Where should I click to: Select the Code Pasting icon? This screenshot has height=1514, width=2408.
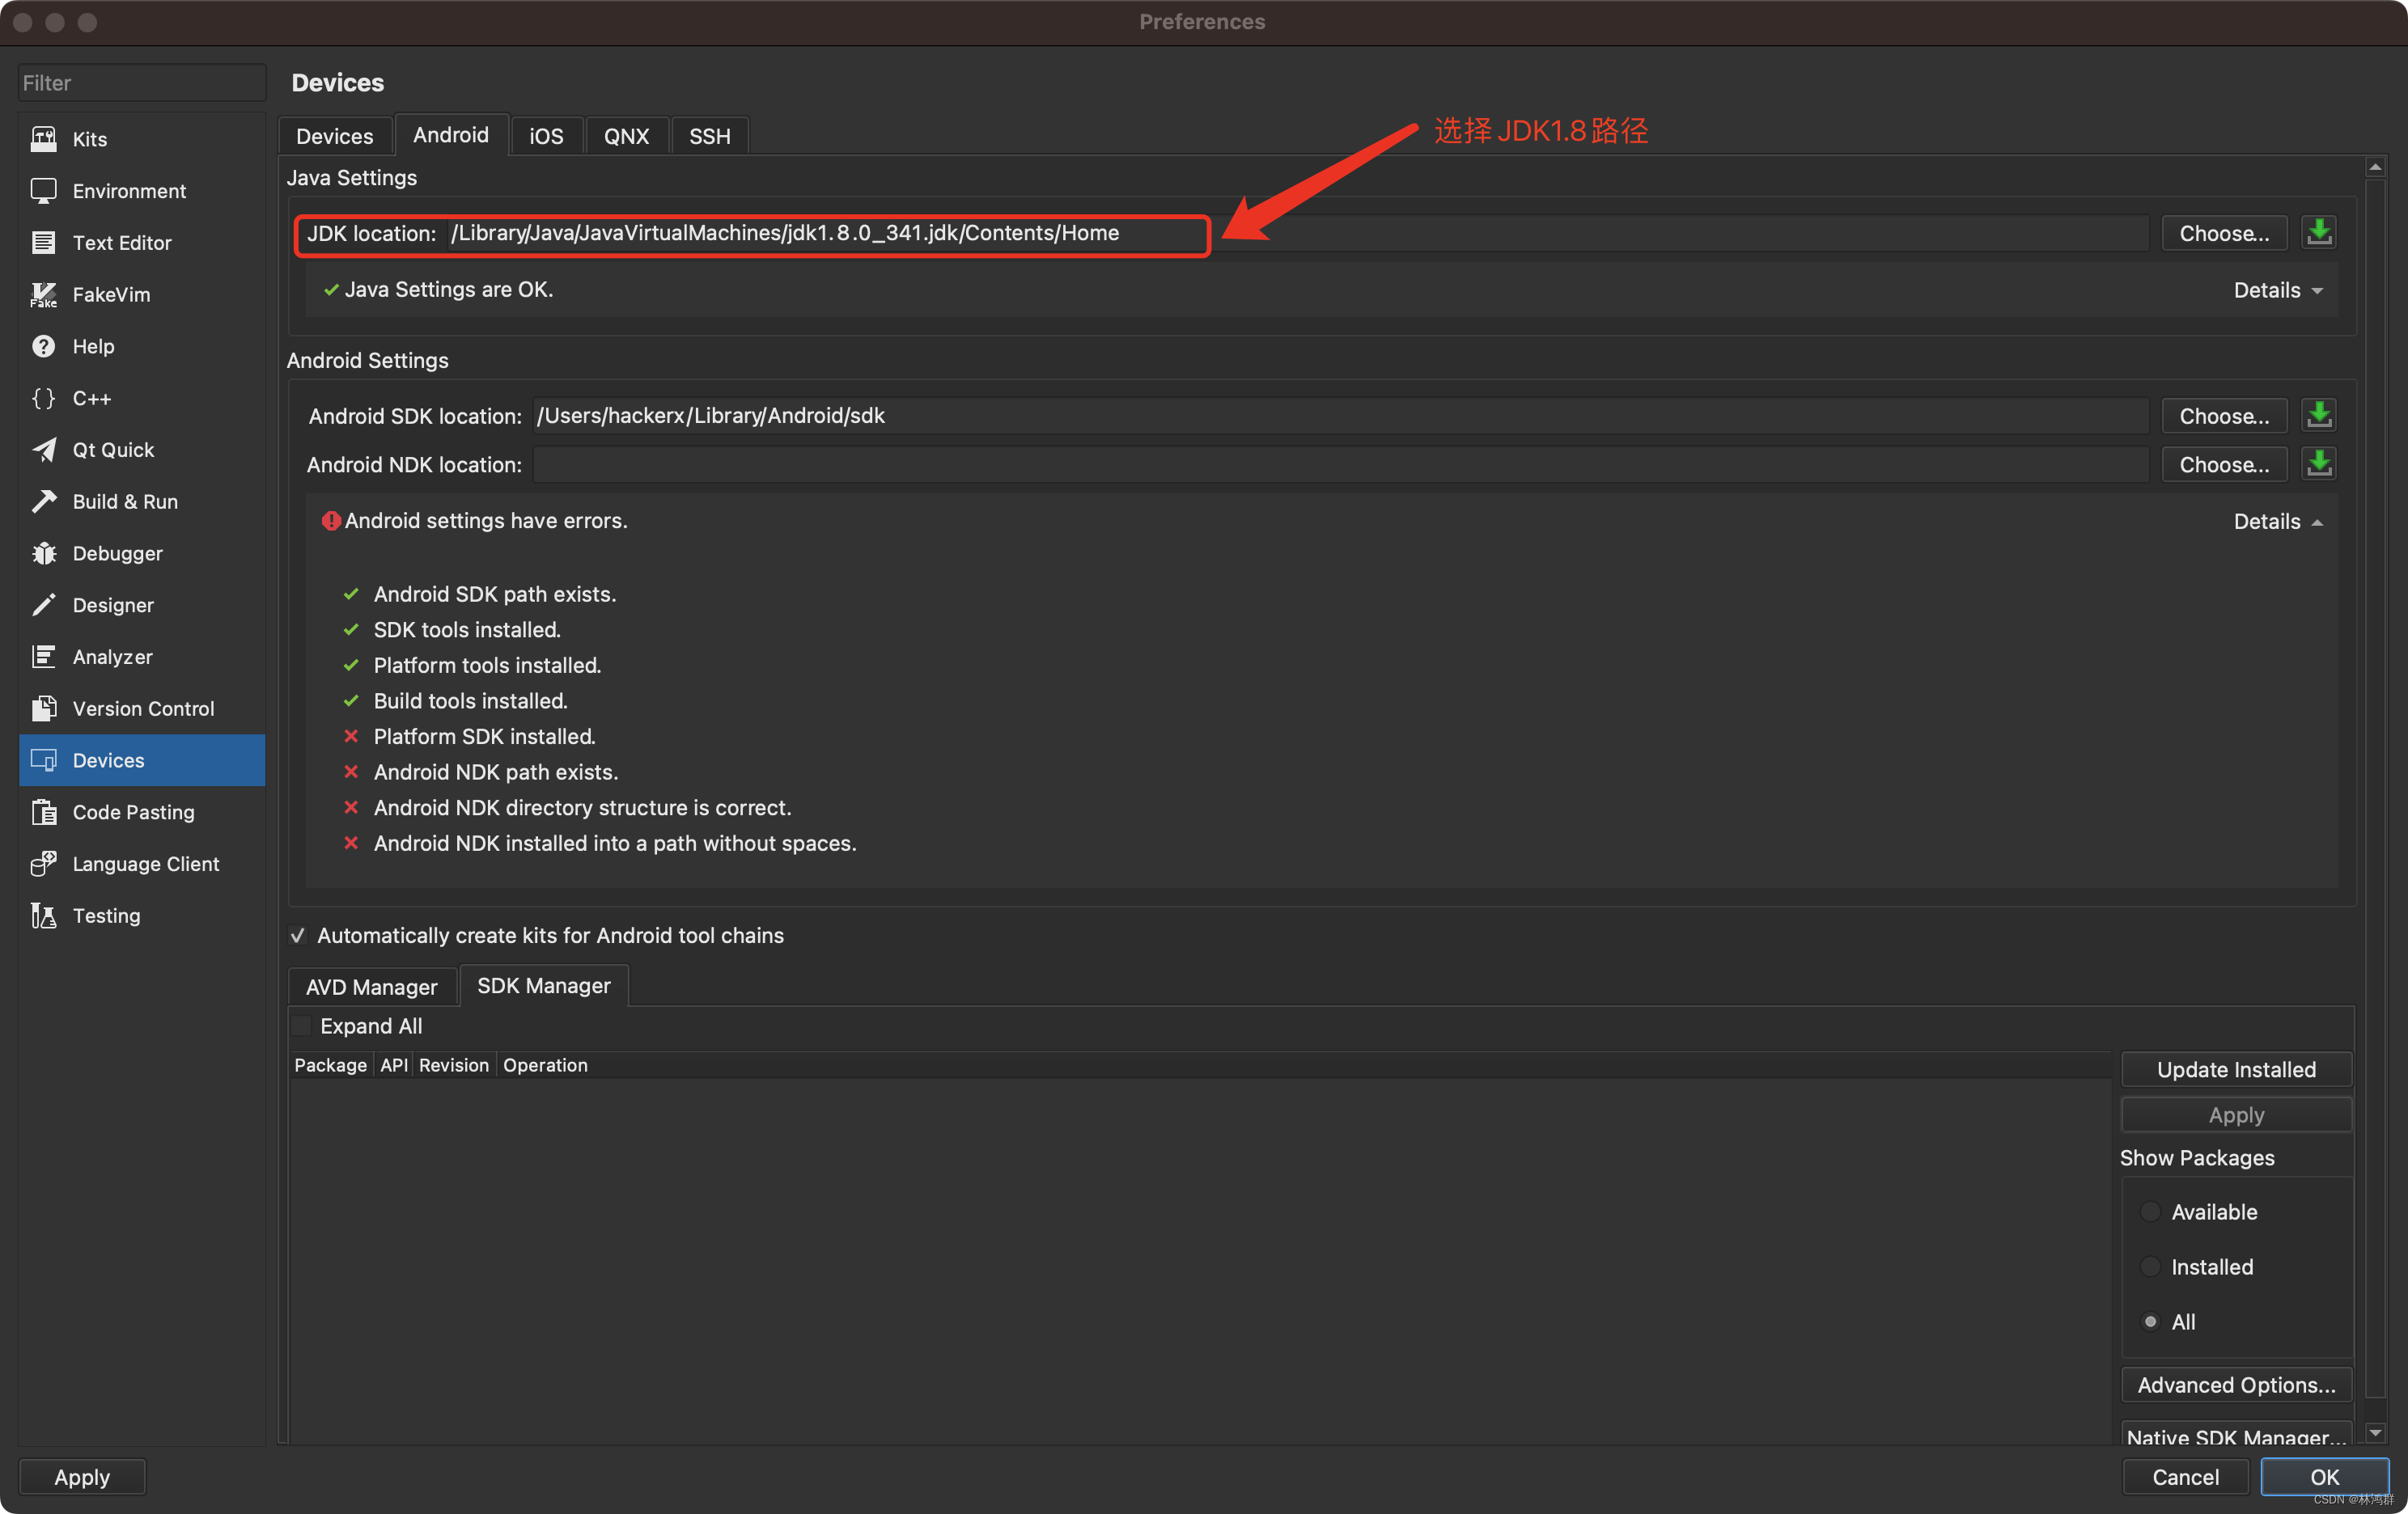(44, 813)
